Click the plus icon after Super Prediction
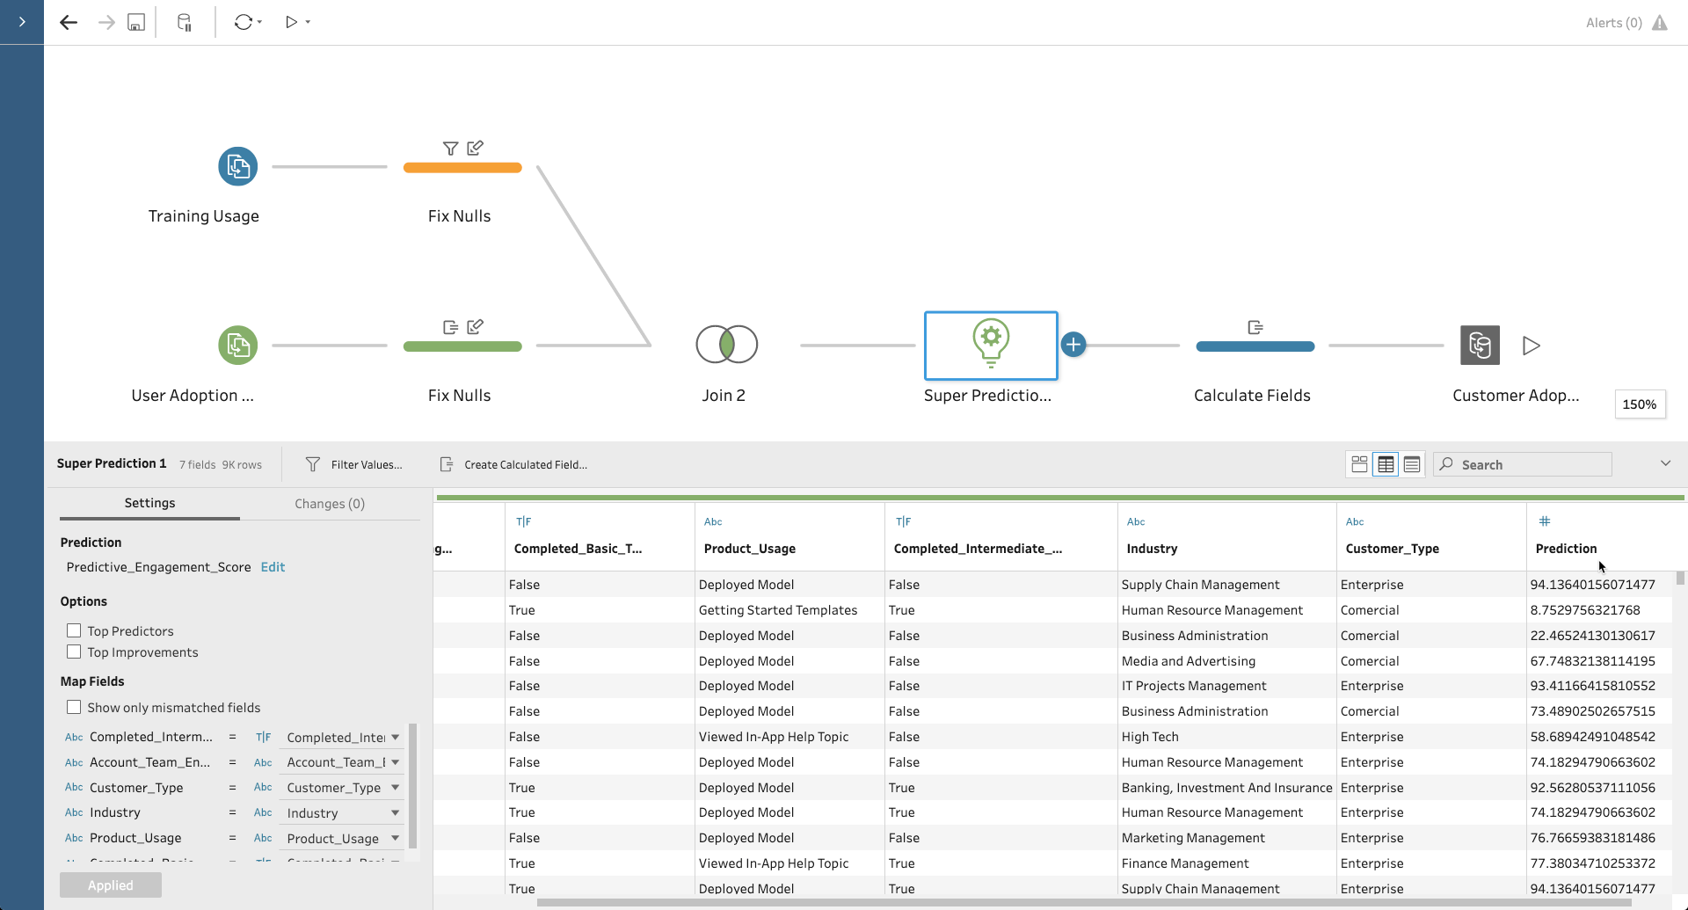The width and height of the screenshot is (1688, 910). [x=1073, y=345]
